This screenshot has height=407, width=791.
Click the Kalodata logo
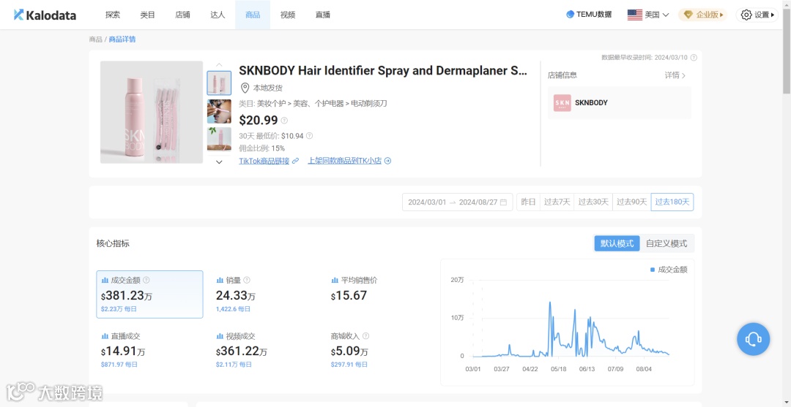coord(45,15)
